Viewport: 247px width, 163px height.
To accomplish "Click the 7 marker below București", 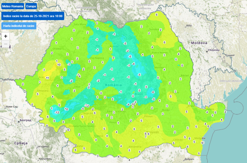I will [146, 137].
